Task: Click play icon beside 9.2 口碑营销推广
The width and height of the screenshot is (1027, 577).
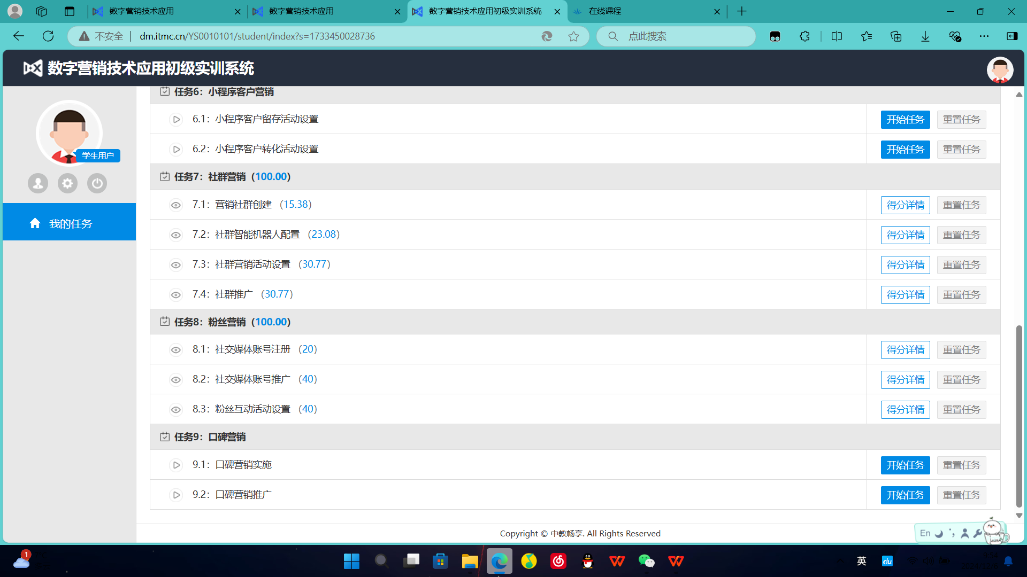Action: (x=176, y=495)
